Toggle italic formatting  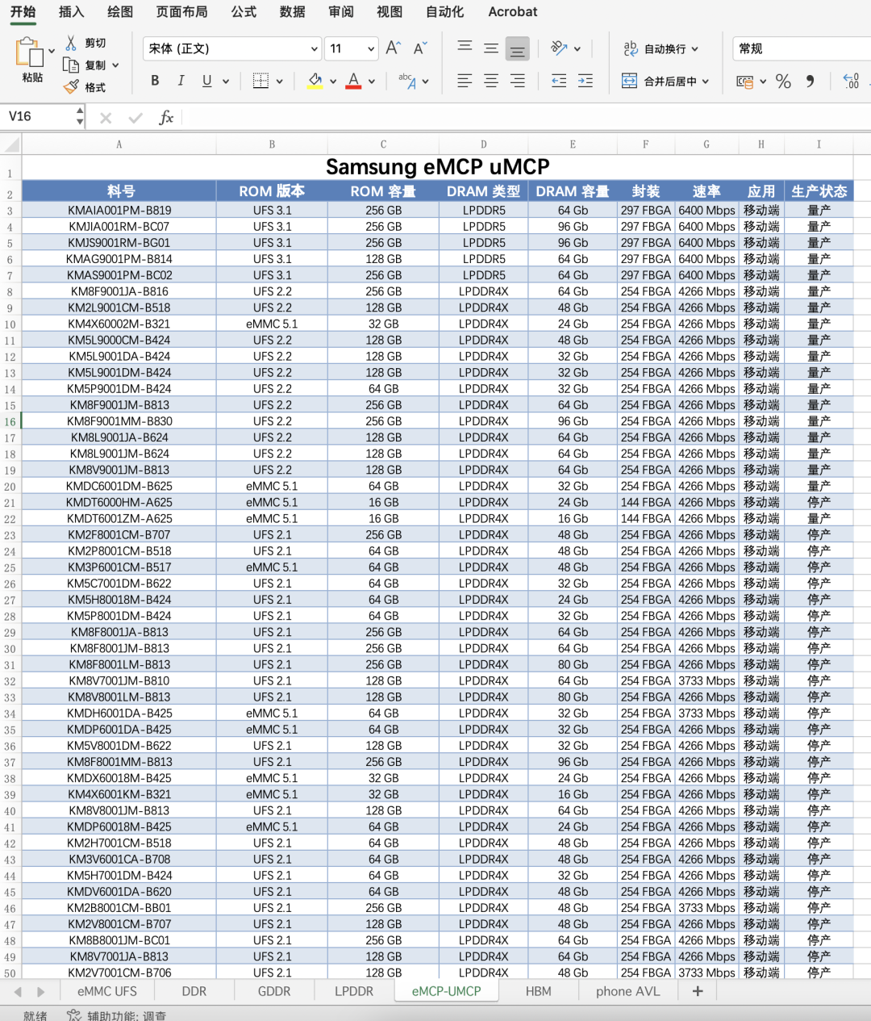(x=181, y=81)
